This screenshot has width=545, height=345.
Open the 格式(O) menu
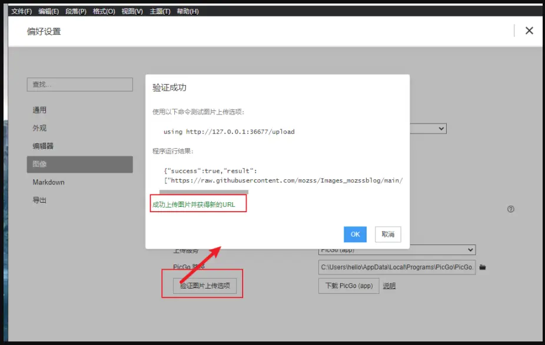[104, 11]
